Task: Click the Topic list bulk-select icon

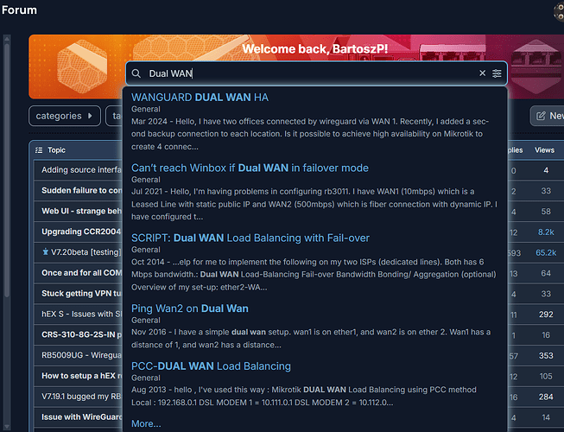Action: click(39, 150)
